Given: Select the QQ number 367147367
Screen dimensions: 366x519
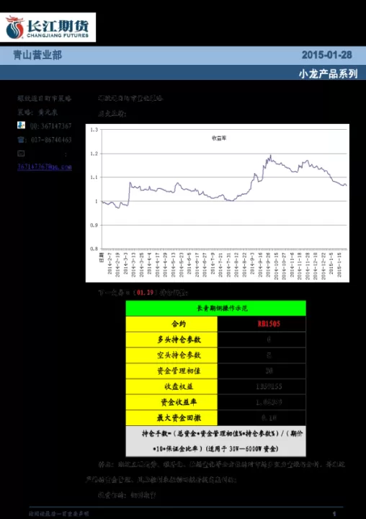Looking at the screenshot, I should 56,125.
